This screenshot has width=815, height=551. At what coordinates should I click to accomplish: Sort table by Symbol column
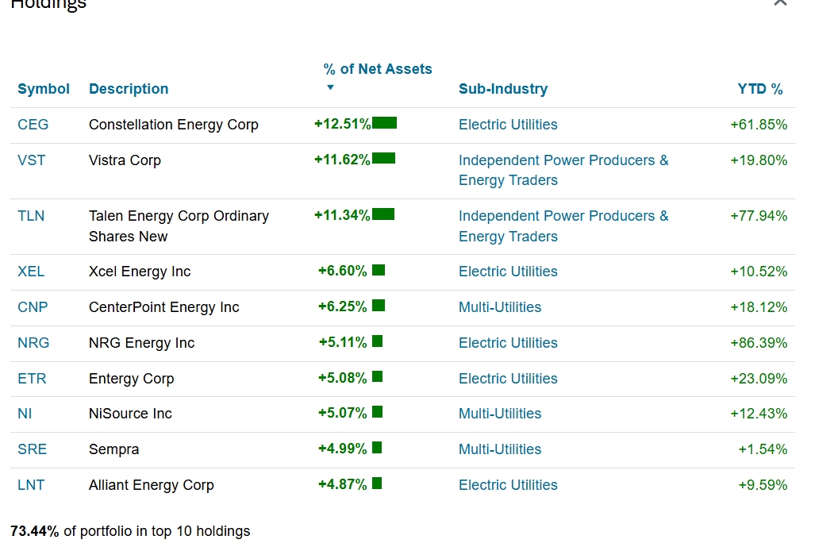coord(44,89)
